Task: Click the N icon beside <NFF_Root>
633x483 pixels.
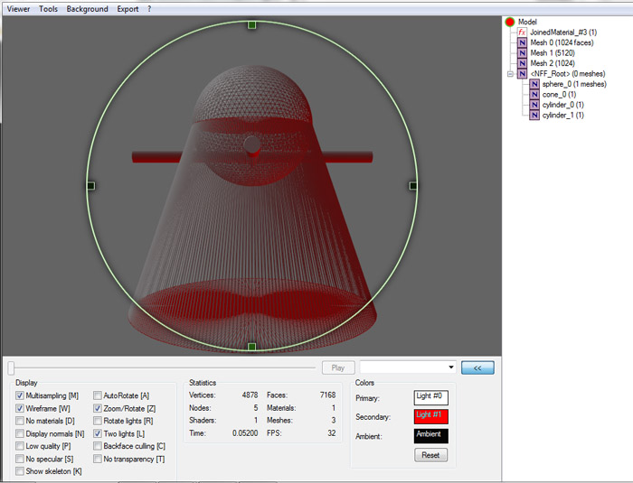Action: [522, 74]
